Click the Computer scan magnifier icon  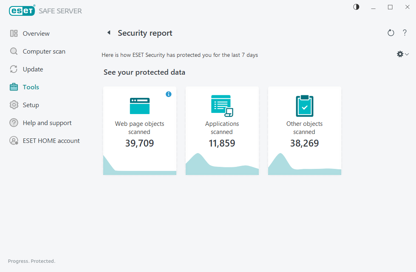tap(14, 51)
